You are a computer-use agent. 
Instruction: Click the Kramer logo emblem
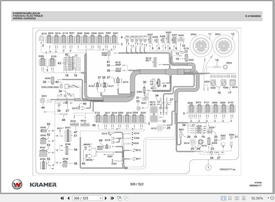click(17, 184)
